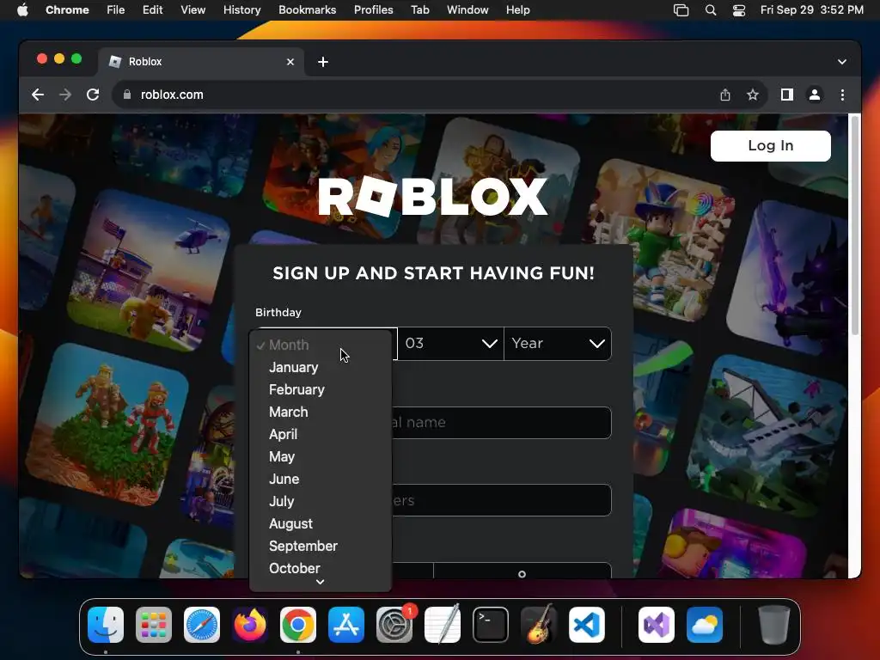Screen dimensions: 880x660
Task: Select September from the month list
Action: [x=321, y=546]
